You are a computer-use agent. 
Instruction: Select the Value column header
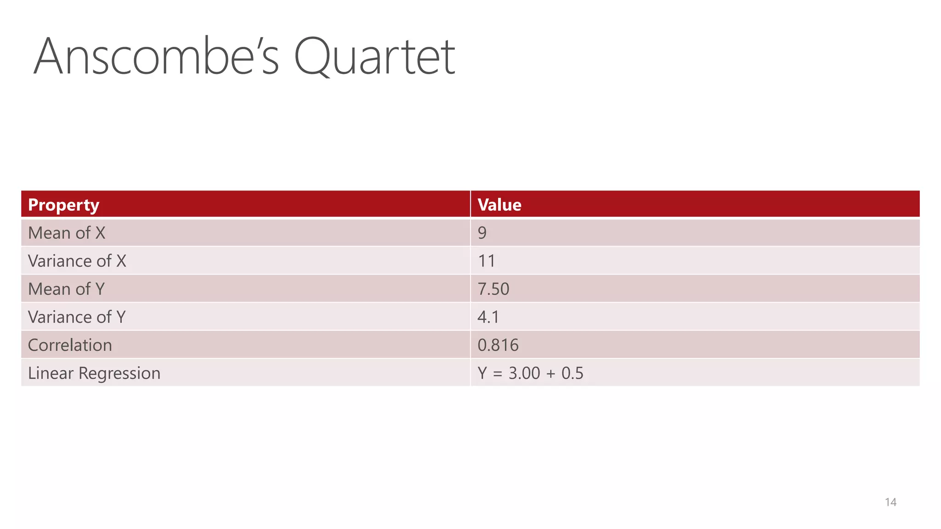(695, 204)
